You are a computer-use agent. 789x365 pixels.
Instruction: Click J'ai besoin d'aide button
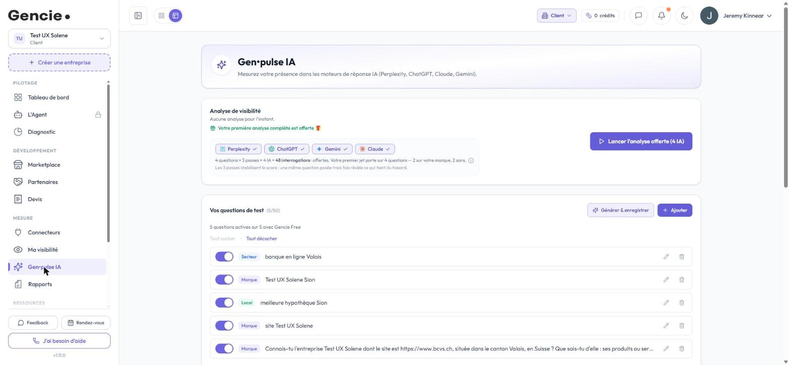point(59,341)
